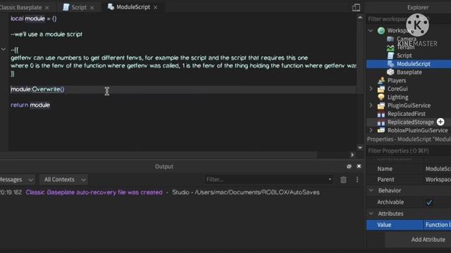The width and height of the screenshot is (451, 253).
Task: Add object to ReplicatedStorage via plus icon
Action: point(440,122)
